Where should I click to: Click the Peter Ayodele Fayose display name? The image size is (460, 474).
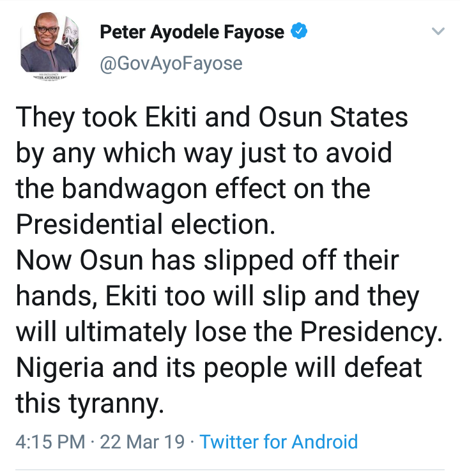[x=192, y=32]
